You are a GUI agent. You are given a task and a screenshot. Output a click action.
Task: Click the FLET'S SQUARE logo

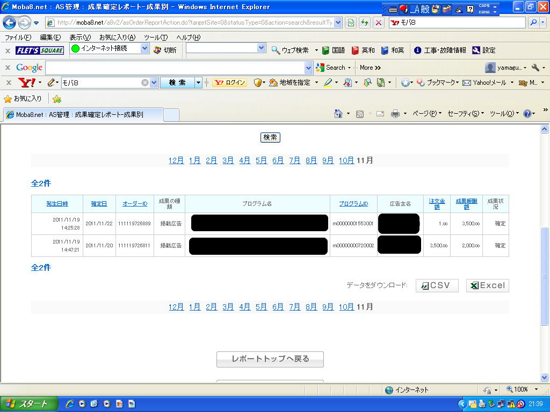point(40,50)
